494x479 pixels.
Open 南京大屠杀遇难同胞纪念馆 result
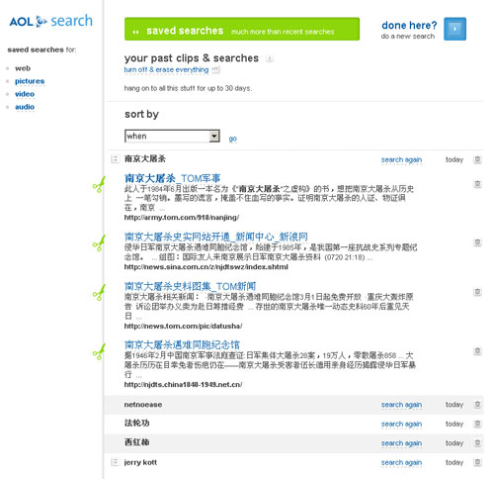[x=182, y=344]
